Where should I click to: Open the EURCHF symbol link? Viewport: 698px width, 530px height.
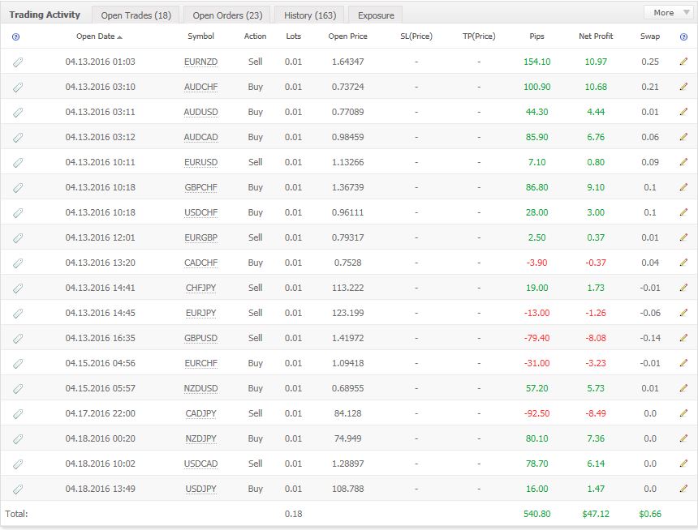tap(200, 363)
